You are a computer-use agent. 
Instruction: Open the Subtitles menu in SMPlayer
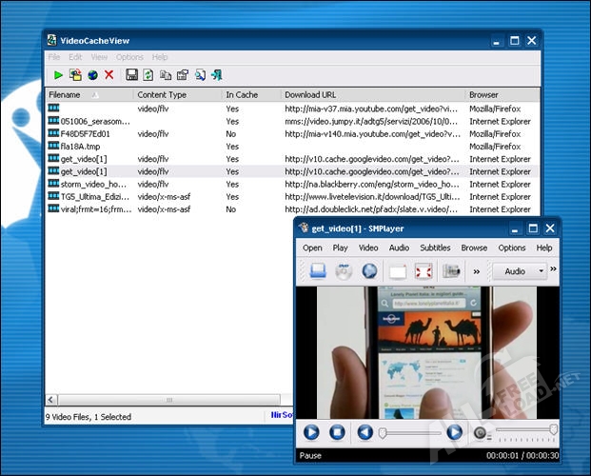click(435, 248)
